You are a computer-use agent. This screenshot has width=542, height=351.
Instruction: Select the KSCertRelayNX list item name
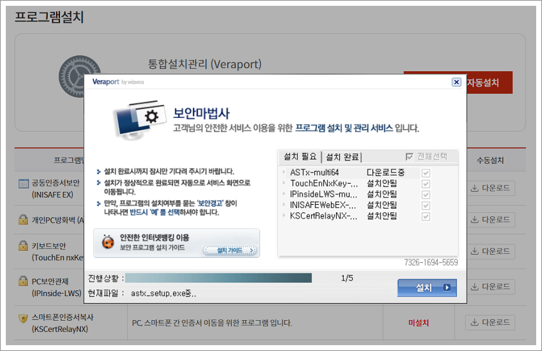point(323,216)
